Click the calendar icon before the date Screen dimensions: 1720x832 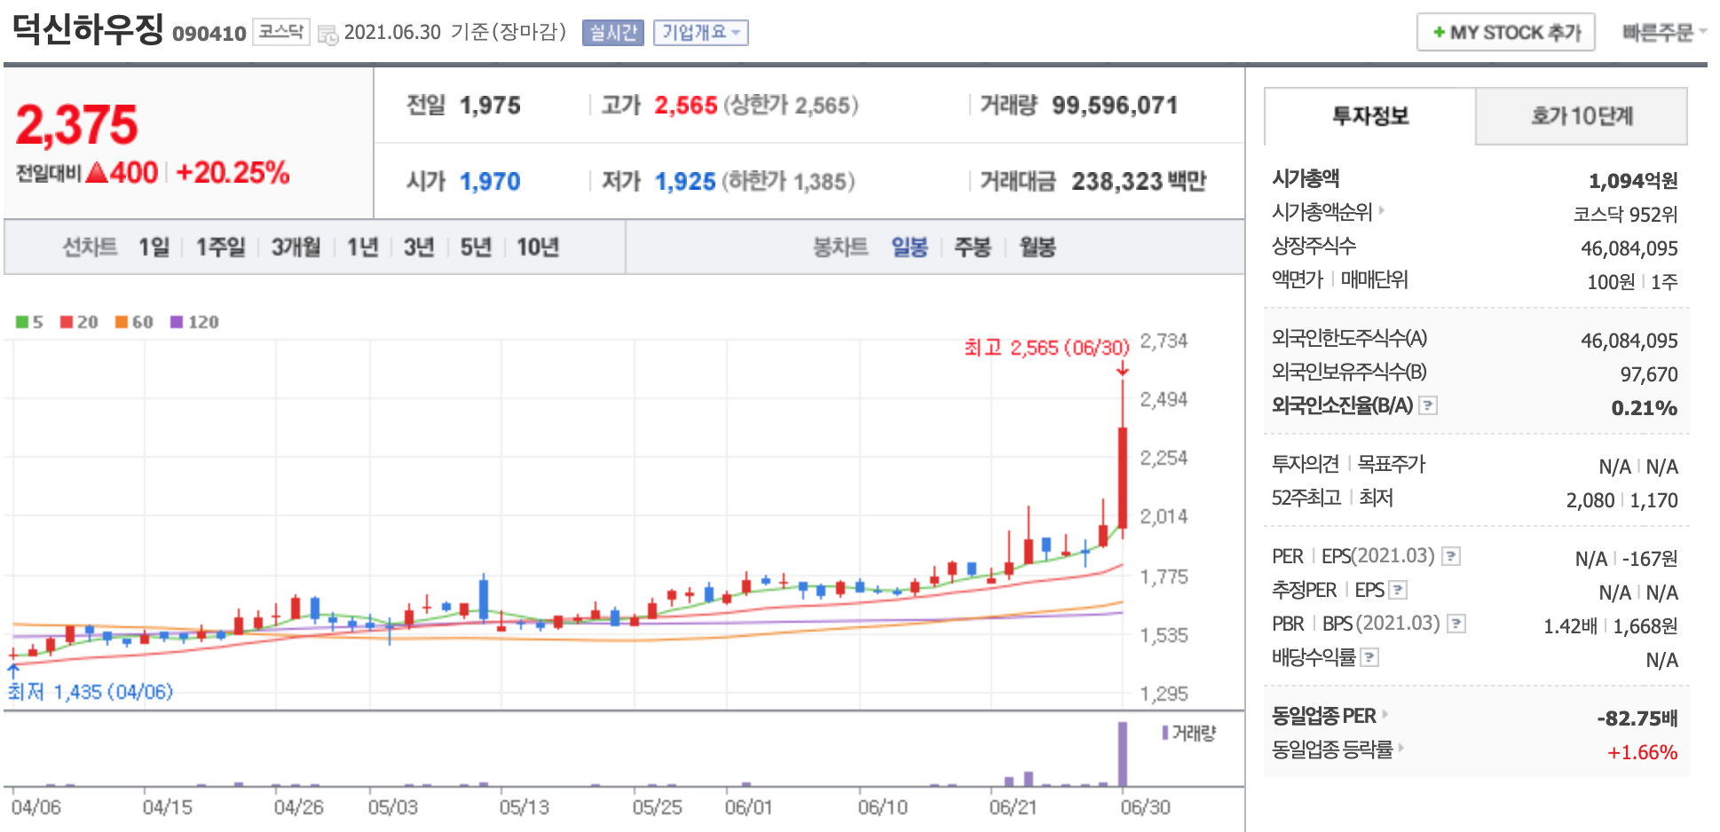click(327, 35)
